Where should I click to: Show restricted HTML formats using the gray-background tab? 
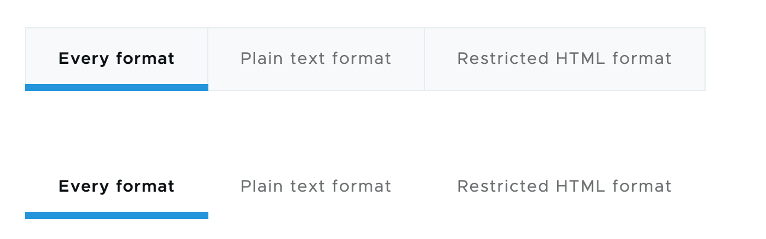pos(564,59)
